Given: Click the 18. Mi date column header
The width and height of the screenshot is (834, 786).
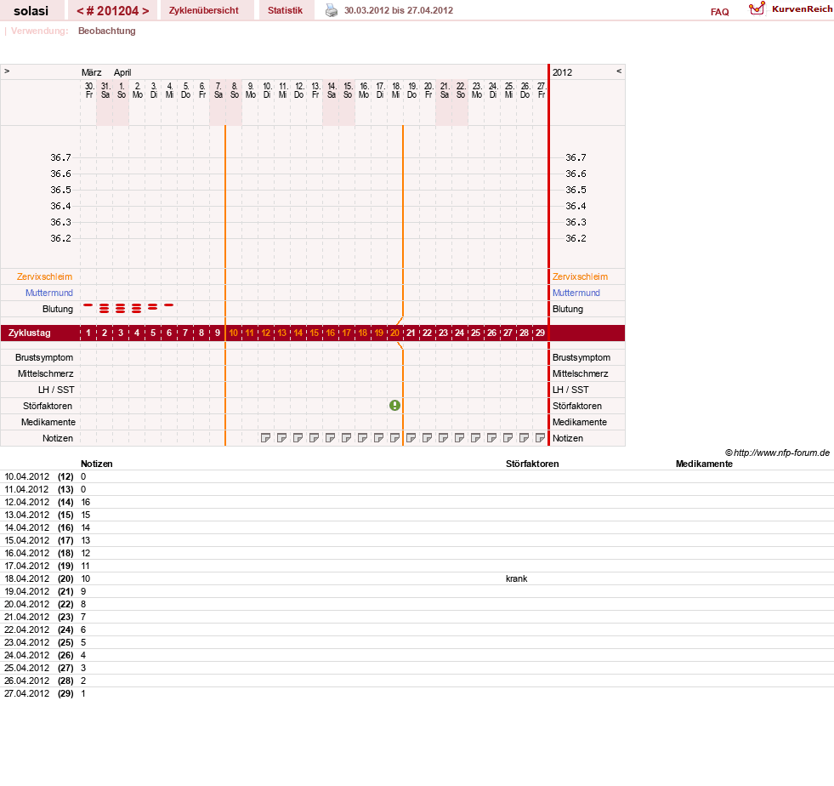Looking at the screenshot, I should 396,90.
